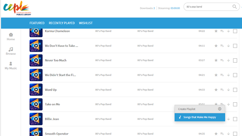242x136 pixels.
Task: Open add-to-playlist menu for Smooth Operator
Action: [222, 133]
